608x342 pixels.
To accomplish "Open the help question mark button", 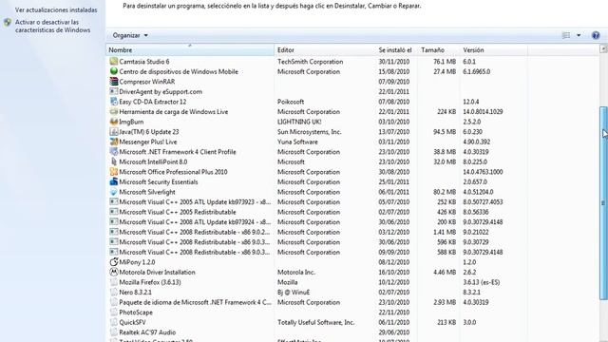I will tap(596, 35).
